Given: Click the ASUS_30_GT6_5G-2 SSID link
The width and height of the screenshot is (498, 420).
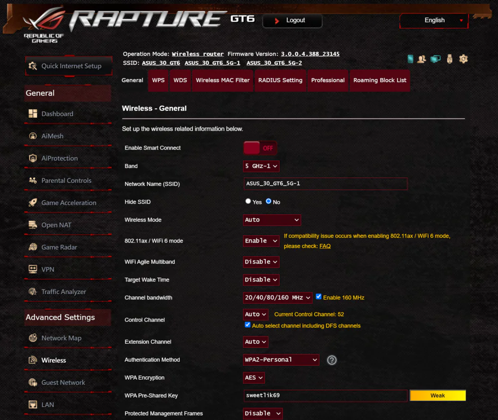Looking at the screenshot, I should point(274,63).
